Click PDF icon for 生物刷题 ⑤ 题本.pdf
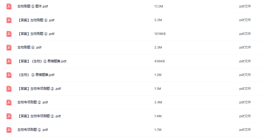The image size is (262, 138). pyautogui.click(x=9, y=6)
